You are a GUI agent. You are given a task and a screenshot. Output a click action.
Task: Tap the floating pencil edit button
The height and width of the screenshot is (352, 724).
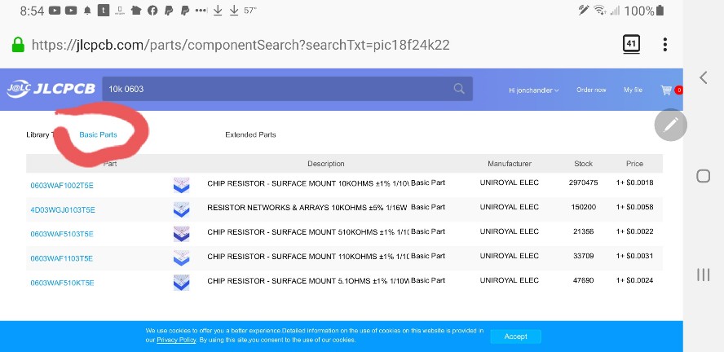point(670,125)
